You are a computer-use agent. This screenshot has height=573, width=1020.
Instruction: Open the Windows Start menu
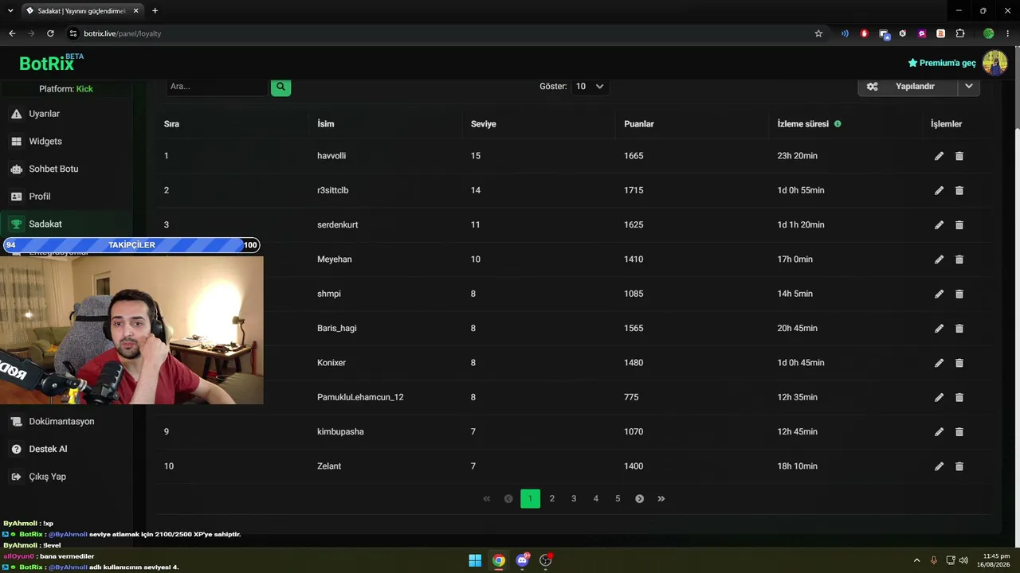pyautogui.click(x=475, y=560)
